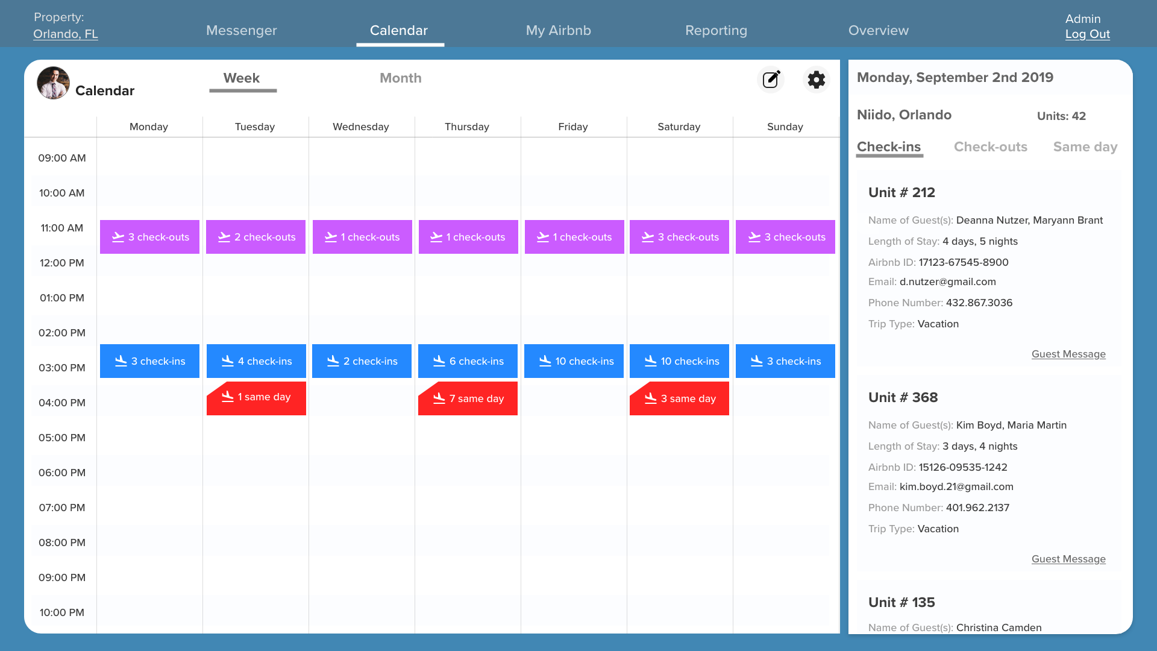Open calendar settings gear icon

click(817, 80)
